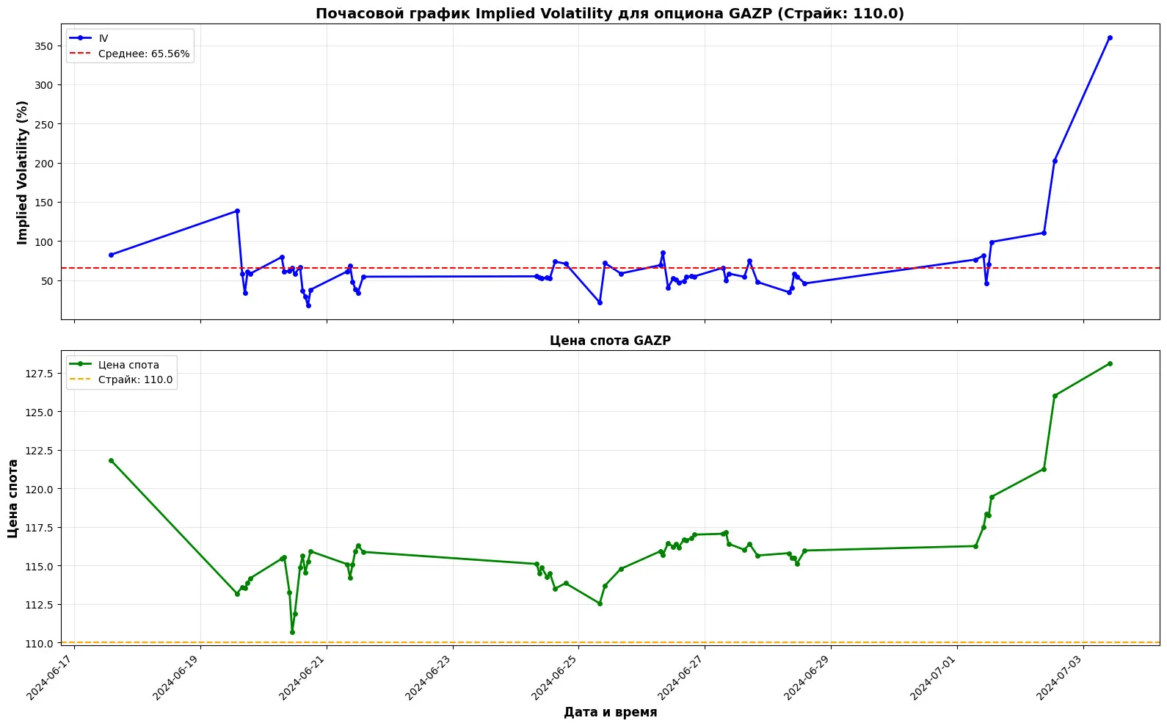Click the "300" tick on the IV axis
The width and height of the screenshot is (1167, 726).
click(x=44, y=85)
